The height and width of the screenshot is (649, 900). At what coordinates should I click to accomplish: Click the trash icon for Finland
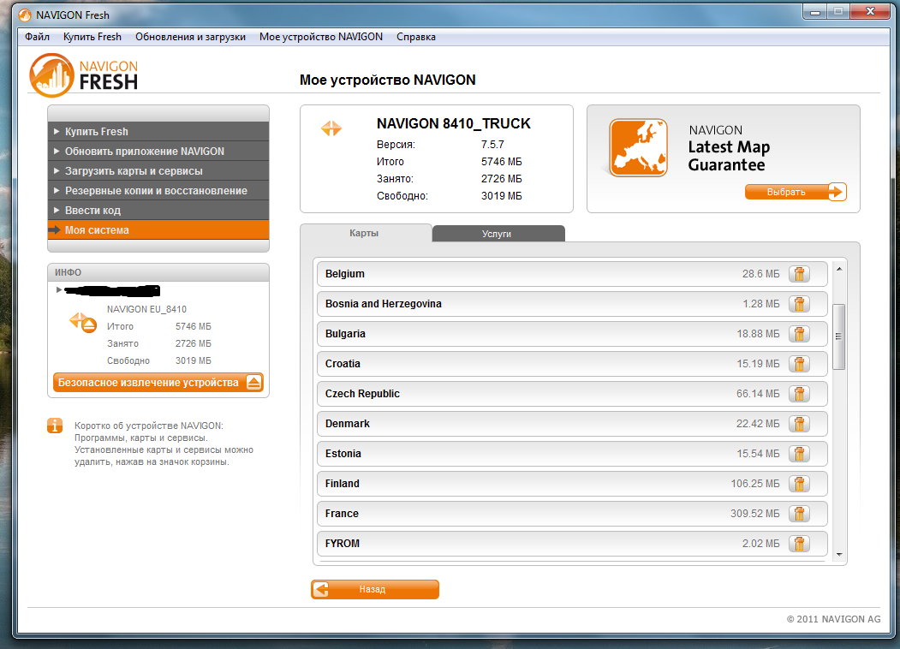(x=798, y=484)
